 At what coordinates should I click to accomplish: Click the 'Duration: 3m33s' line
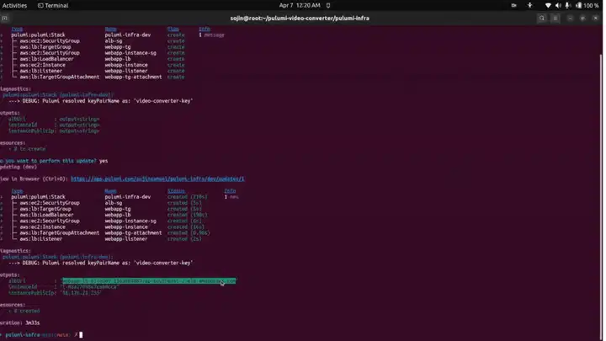[x=20, y=322]
